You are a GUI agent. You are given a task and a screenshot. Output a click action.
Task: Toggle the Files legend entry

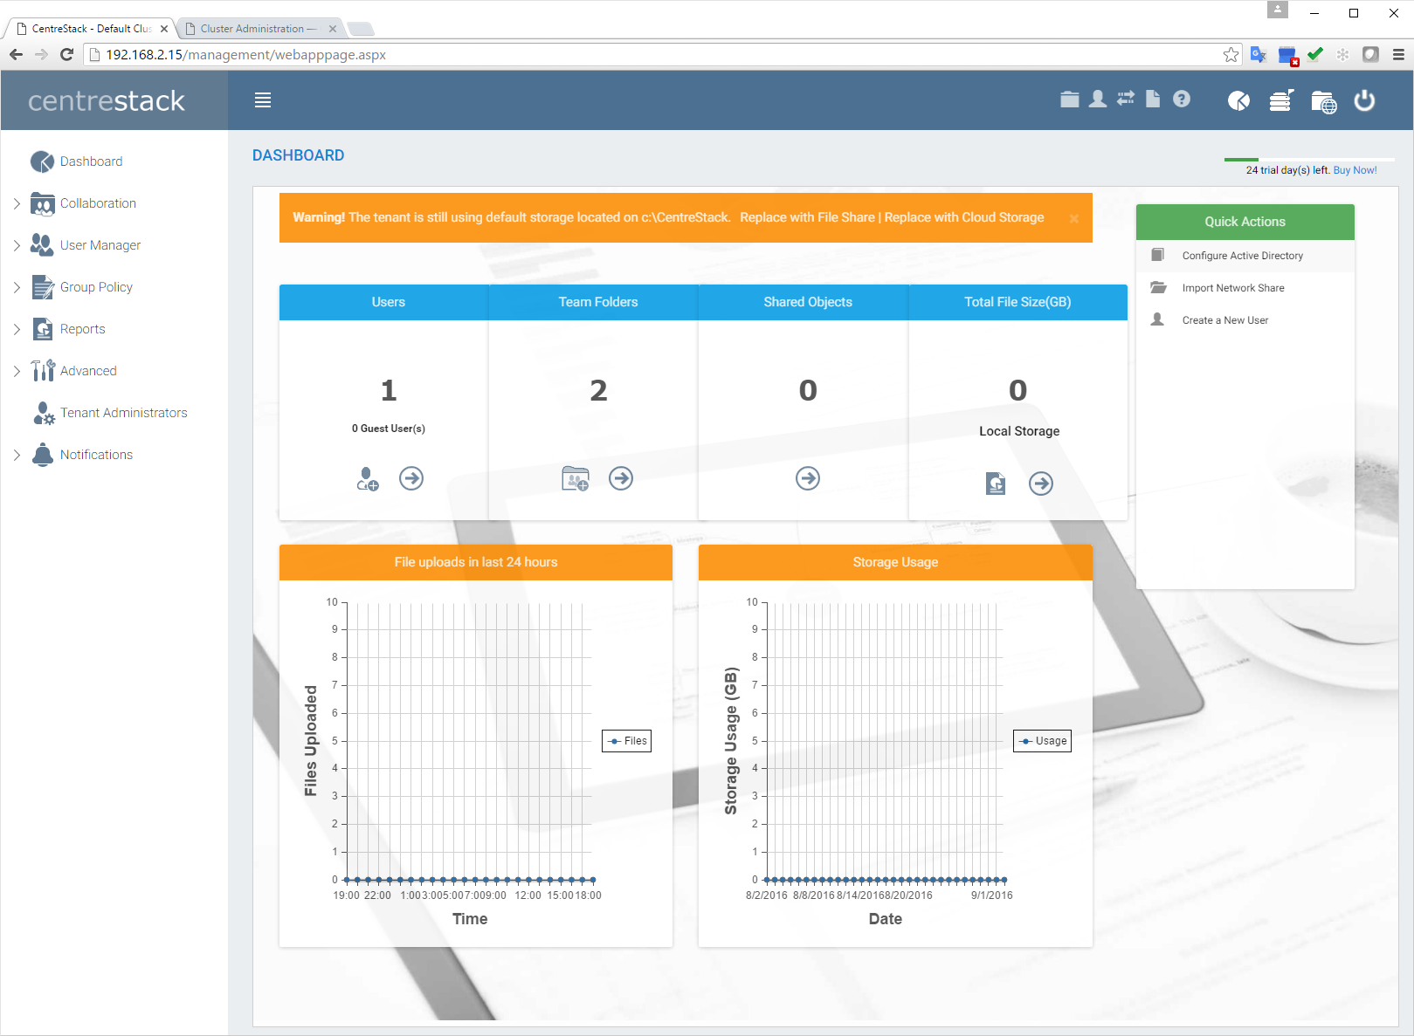coord(627,741)
